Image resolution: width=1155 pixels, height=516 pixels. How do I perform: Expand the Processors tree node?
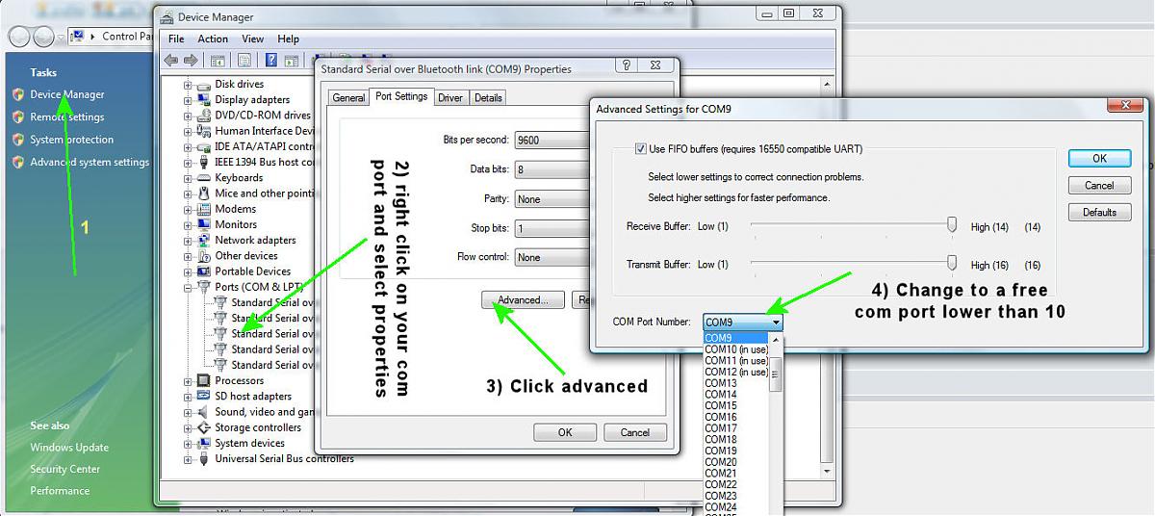[188, 380]
